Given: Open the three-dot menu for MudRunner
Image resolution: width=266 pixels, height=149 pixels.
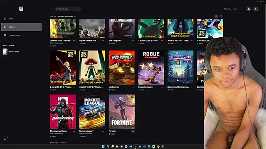Looking at the screenshot, I should pos(133,87).
